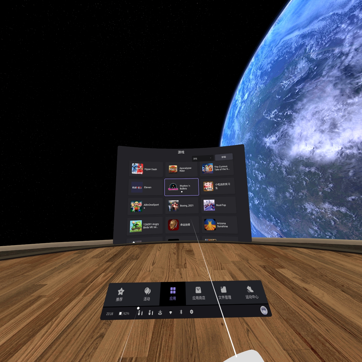This screenshot has width=362, height=362.
Task: Open the 游戏 panel title tab
Action: click(181, 152)
